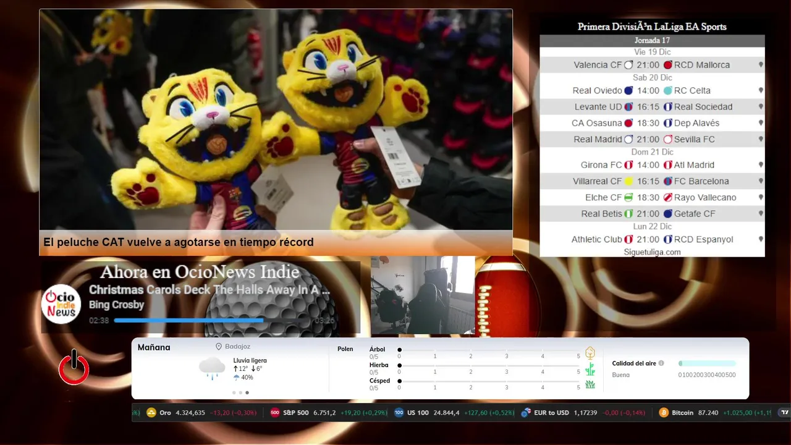Screen dimensions: 791x445
Task: Select the third weather carousel dot
Action: coord(247,392)
